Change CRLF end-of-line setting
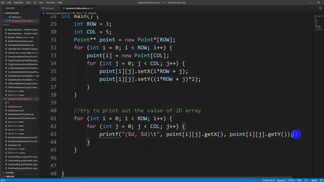This screenshot has width=324, height=182. tap(299, 180)
